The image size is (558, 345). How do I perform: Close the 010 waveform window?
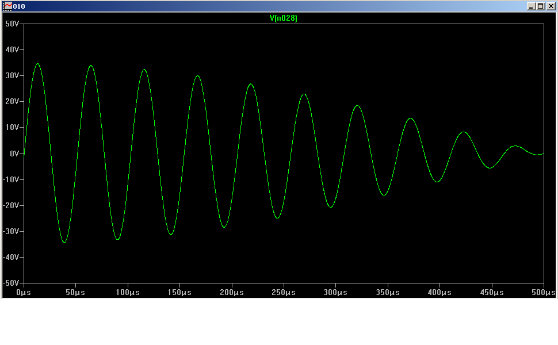coord(551,6)
